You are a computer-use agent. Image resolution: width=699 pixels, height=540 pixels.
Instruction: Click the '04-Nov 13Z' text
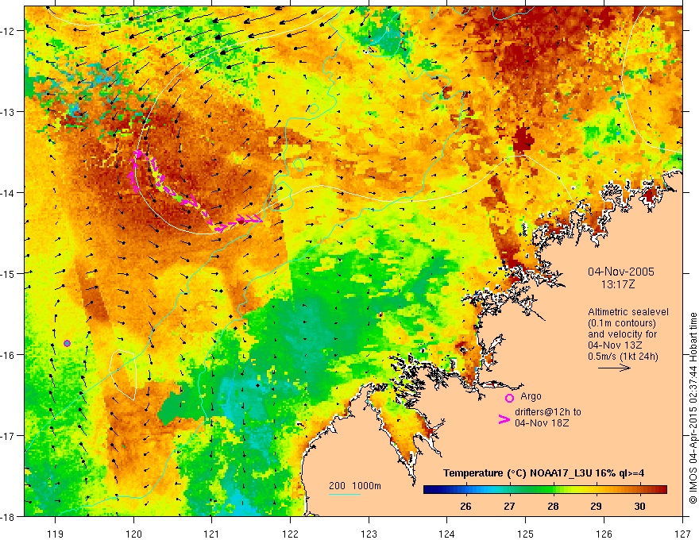coord(615,345)
